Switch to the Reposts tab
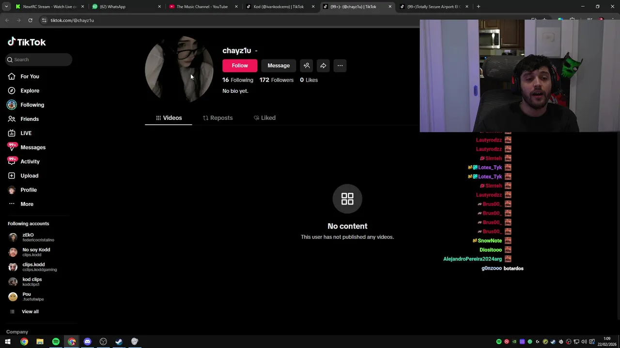Screen dimensions: 620x348 point(217,118)
